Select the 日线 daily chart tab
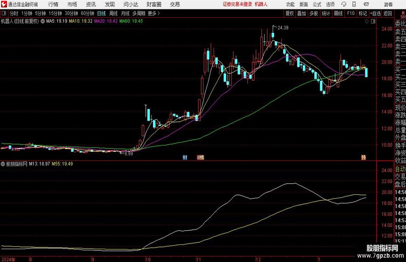Screen dimensions: 406x262 tap(101, 13)
